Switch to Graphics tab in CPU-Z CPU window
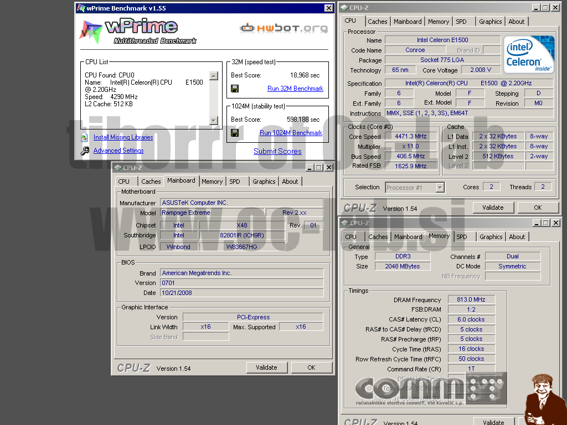This screenshot has height=425, width=567. (491, 22)
